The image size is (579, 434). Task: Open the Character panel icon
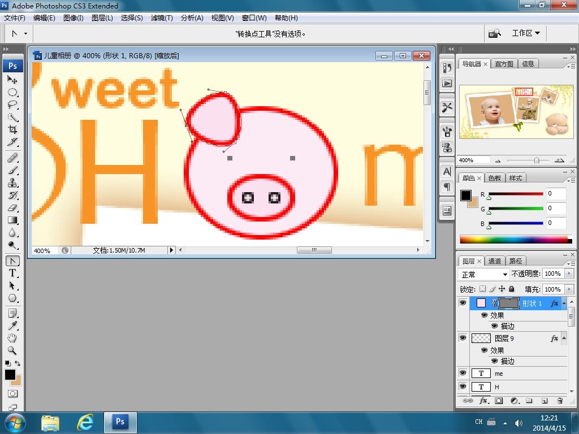click(447, 172)
